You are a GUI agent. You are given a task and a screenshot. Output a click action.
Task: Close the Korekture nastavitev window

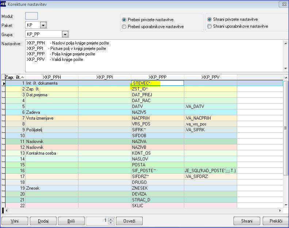pos(283,4)
